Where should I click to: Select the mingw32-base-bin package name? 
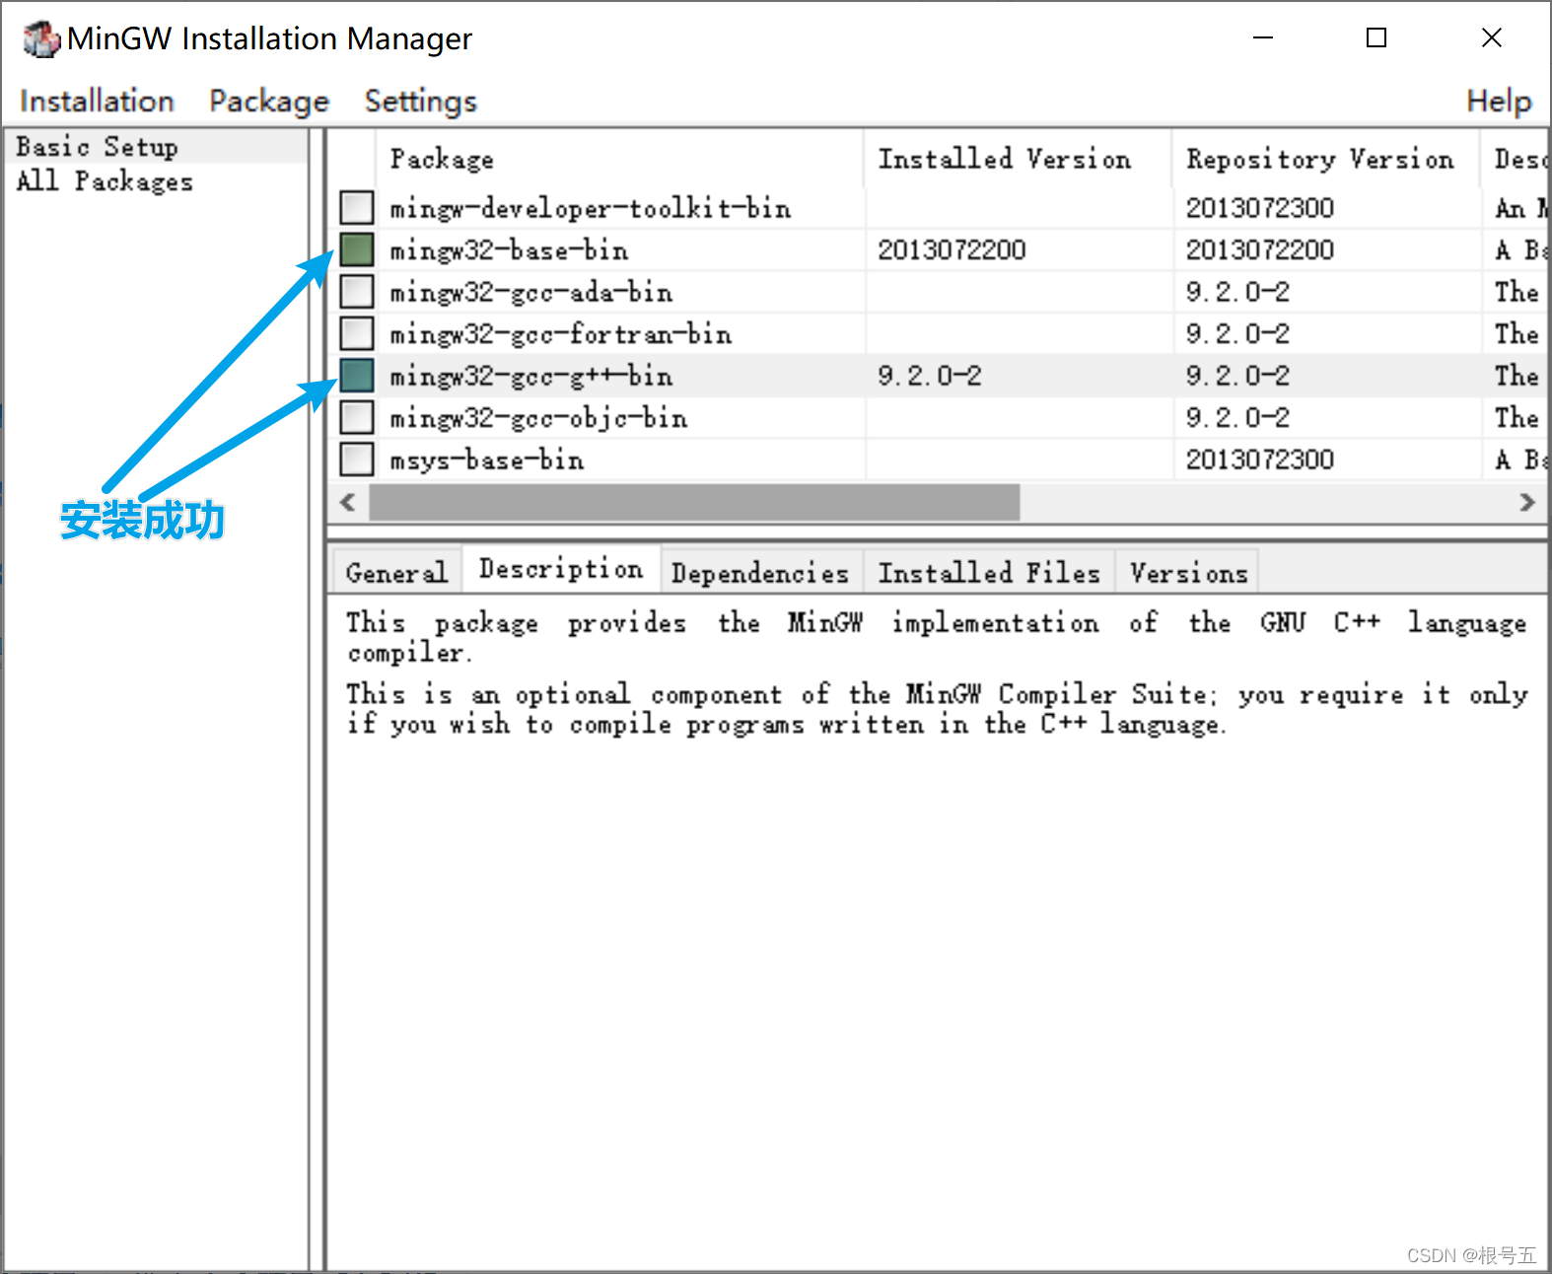pos(509,250)
